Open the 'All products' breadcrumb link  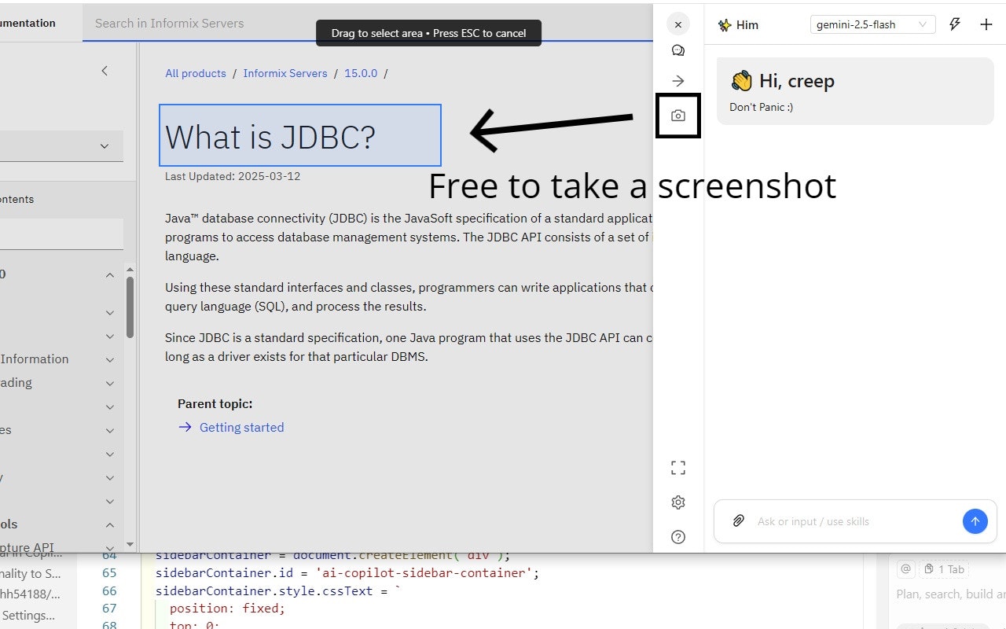(x=196, y=73)
